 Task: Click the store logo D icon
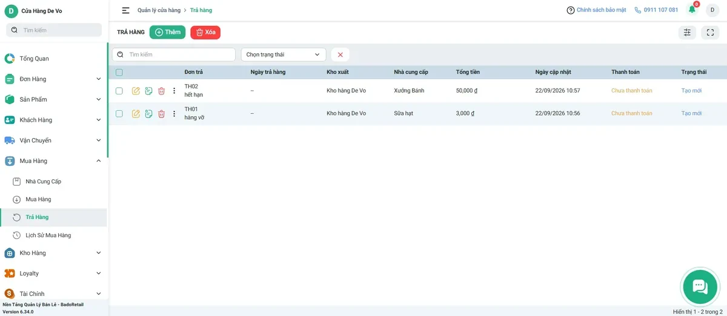pos(11,11)
